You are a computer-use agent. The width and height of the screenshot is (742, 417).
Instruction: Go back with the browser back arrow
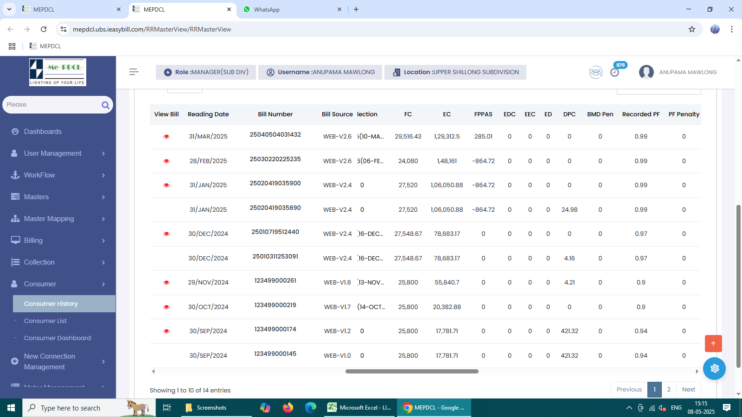(x=10, y=29)
